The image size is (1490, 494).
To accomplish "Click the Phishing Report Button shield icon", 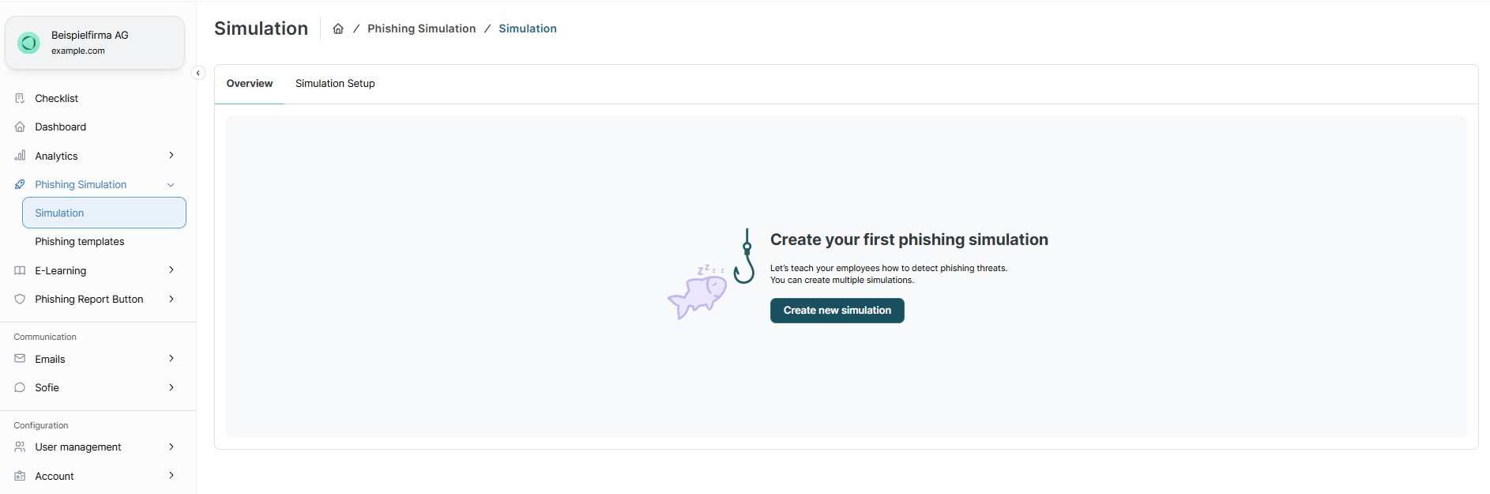I will pyautogui.click(x=20, y=299).
